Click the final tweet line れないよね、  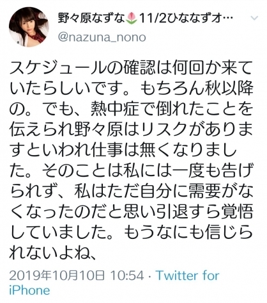[x=52, y=254]
